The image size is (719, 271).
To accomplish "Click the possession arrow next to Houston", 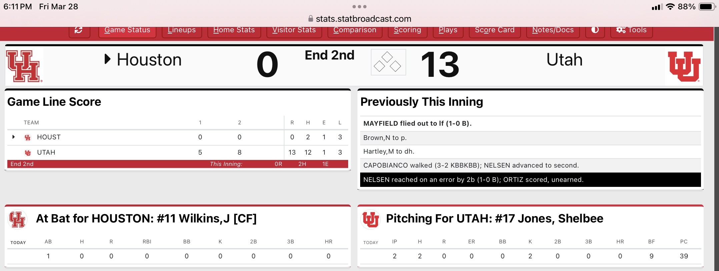I will [107, 59].
